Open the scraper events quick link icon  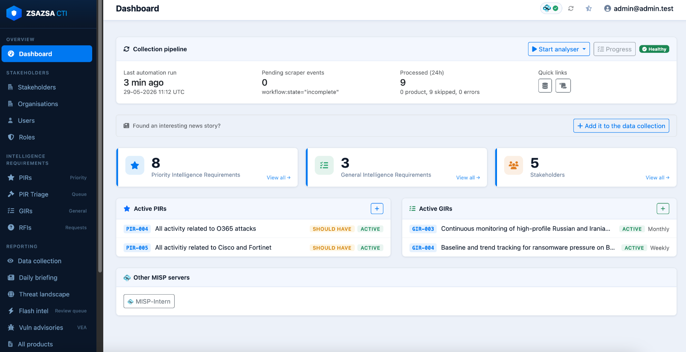[563, 86]
